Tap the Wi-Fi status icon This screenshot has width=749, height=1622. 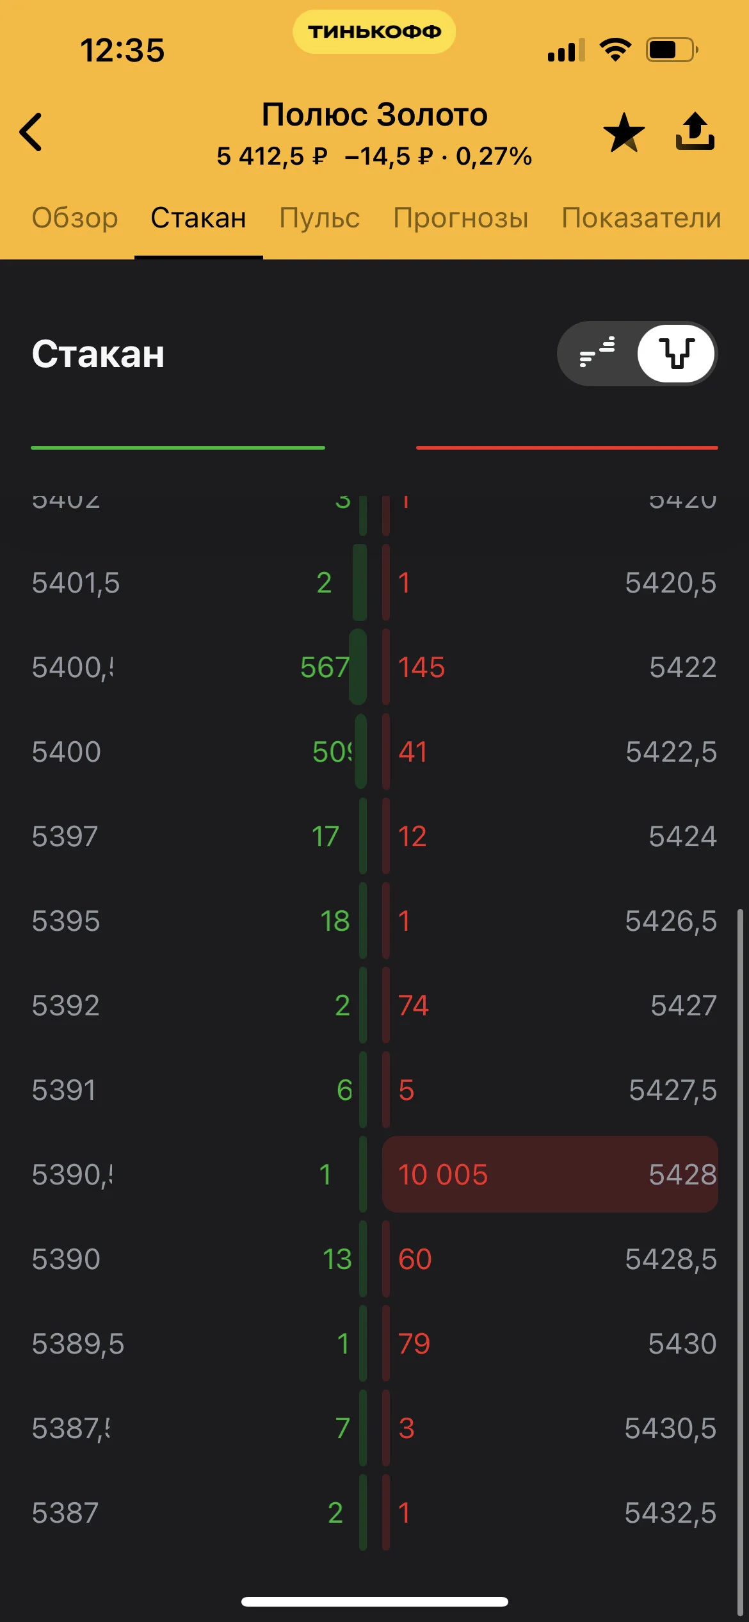[615, 49]
